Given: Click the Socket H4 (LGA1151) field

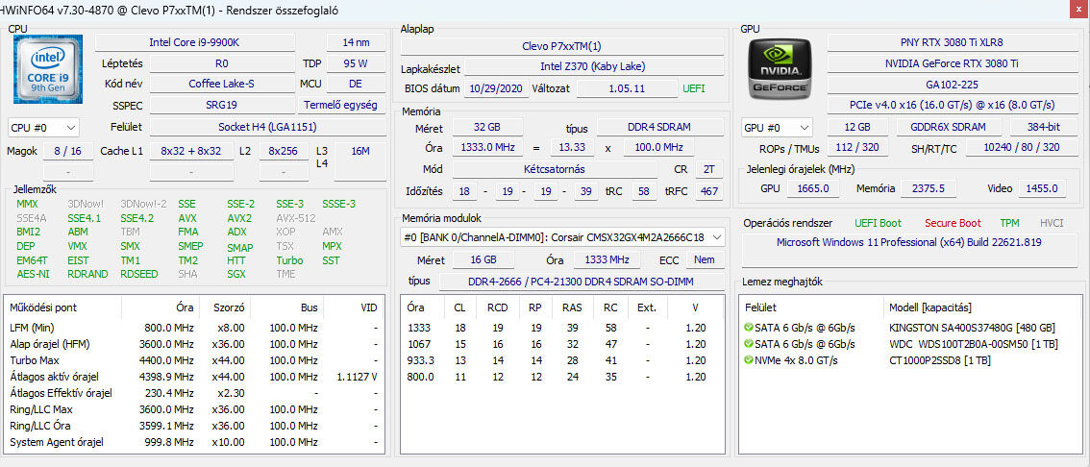Looking at the screenshot, I should coord(267,127).
